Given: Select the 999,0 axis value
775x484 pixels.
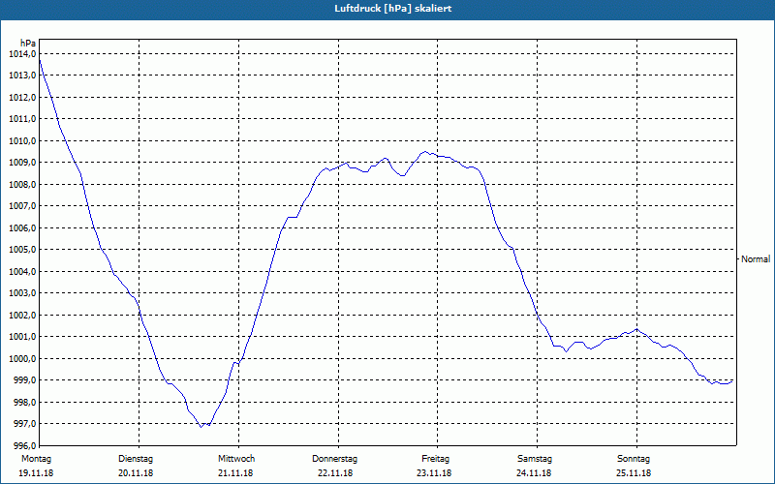Looking at the screenshot, I should 24,380.
